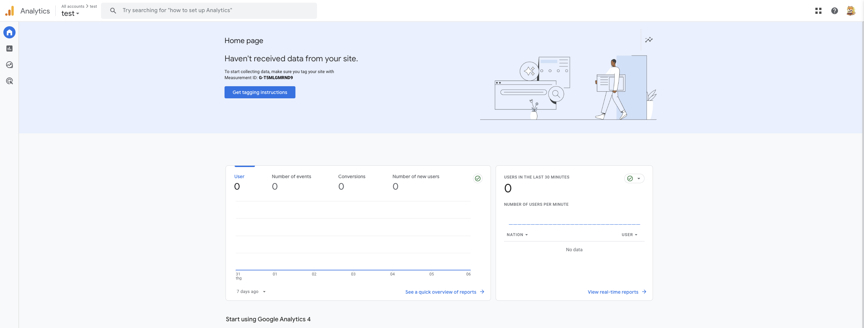864x328 pixels.
Task: Expand the 7 days ago date range dropdown
Action: 251,292
